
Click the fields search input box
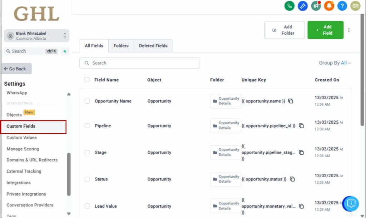(x=139, y=63)
